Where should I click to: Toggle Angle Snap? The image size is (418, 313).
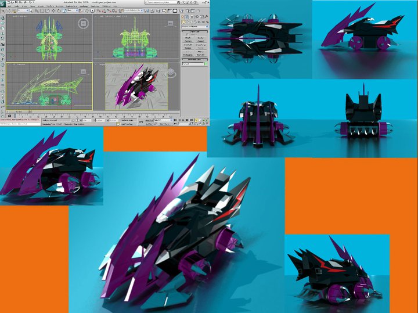103,10
